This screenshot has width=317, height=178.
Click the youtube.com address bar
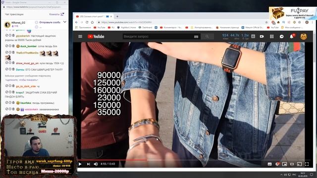(x=180, y=22)
